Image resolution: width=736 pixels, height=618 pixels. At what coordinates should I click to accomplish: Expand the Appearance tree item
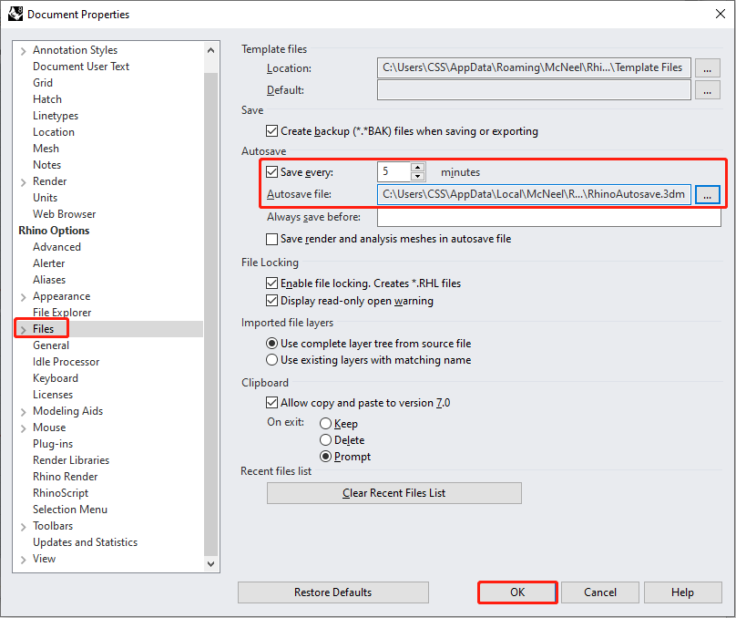[22, 296]
